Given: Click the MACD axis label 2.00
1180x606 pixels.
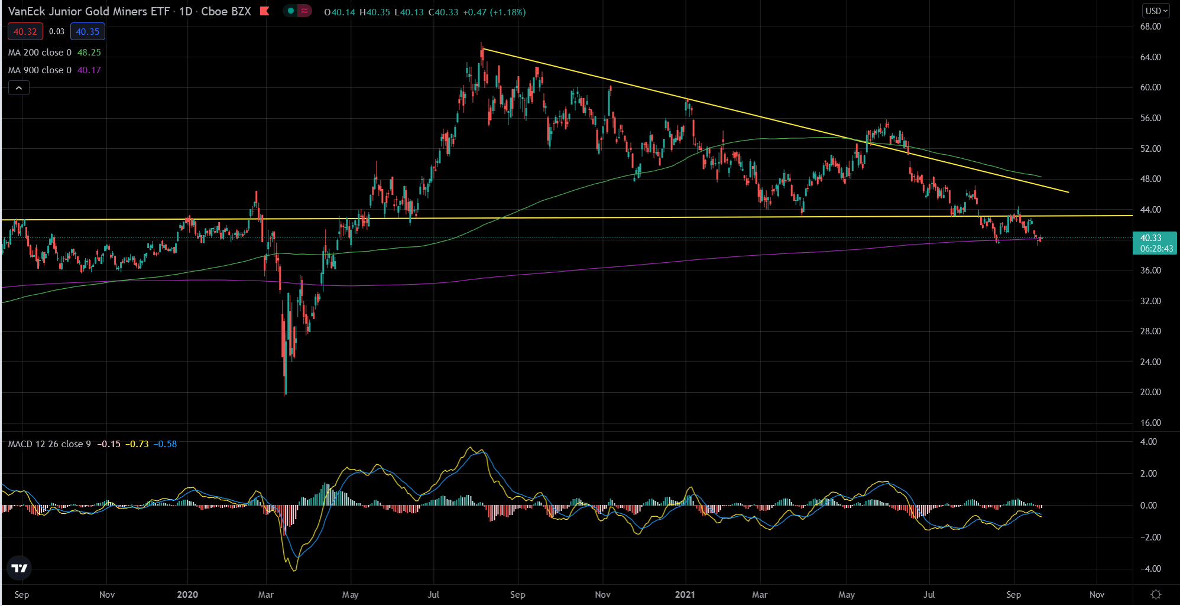Looking at the screenshot, I should [1148, 474].
